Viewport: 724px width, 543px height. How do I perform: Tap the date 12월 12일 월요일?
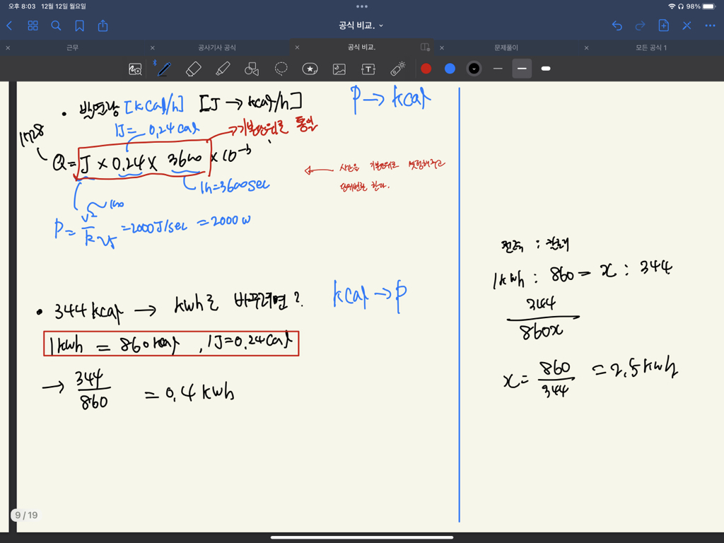[64, 6]
